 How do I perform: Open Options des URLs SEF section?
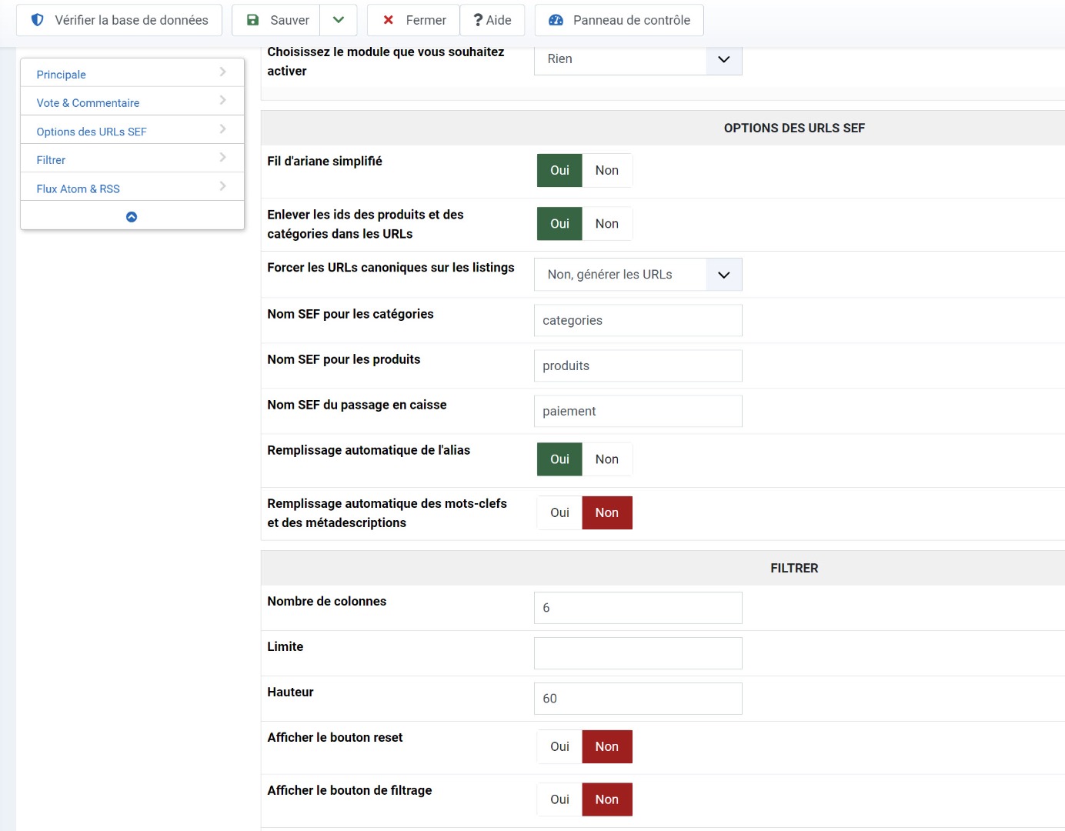point(91,132)
